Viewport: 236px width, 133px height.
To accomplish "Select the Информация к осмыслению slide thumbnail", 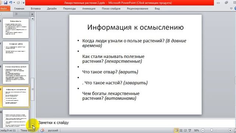I will pyautogui.click(x=15, y=97).
